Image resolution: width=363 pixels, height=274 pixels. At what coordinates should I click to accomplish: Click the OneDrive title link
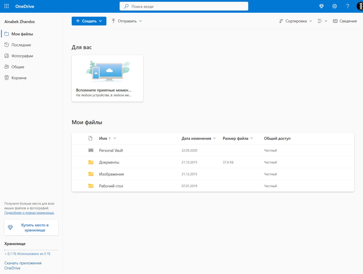coord(25,6)
